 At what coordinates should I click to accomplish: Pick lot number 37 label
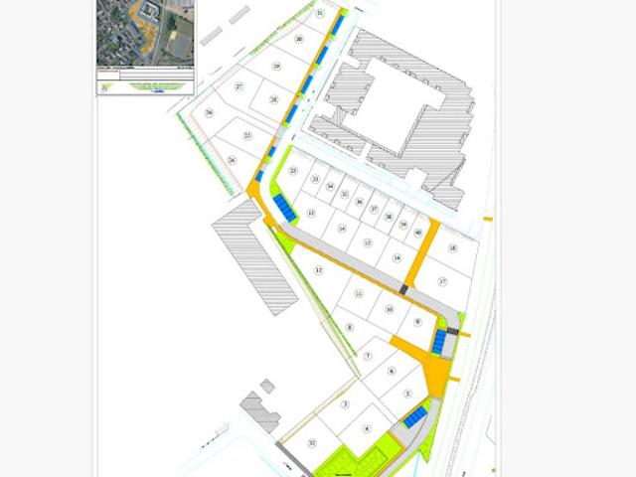click(374, 210)
